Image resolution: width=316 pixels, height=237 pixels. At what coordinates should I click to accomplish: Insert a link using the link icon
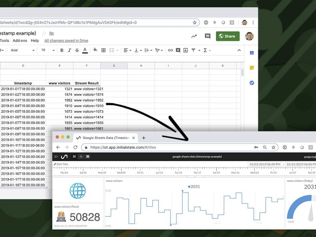171,50
